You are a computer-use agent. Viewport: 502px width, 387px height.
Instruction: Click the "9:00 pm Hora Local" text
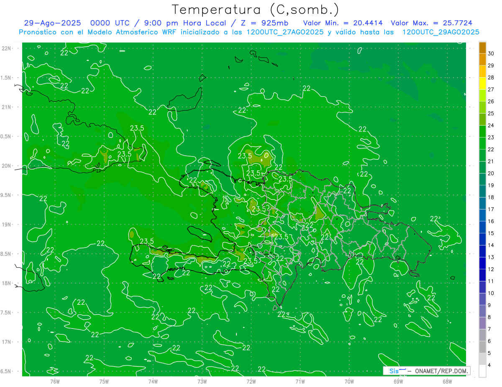(x=185, y=23)
